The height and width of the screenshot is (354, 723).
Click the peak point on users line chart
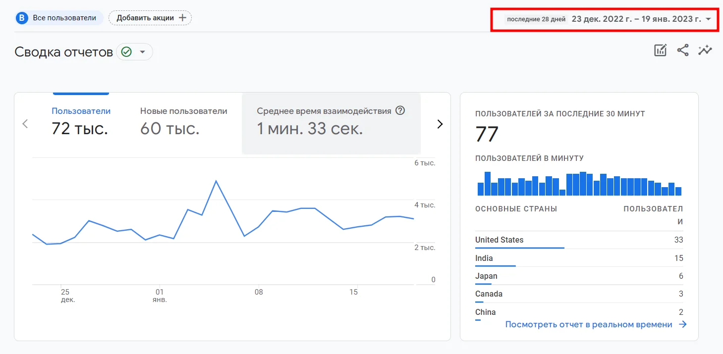(x=216, y=181)
